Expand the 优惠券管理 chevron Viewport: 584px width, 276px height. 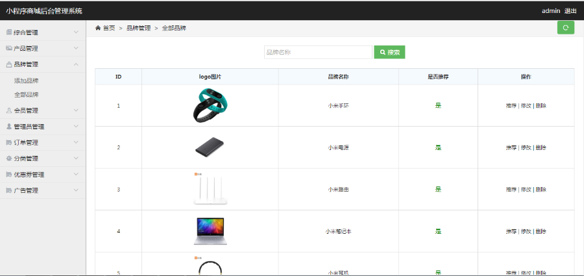coord(76,175)
